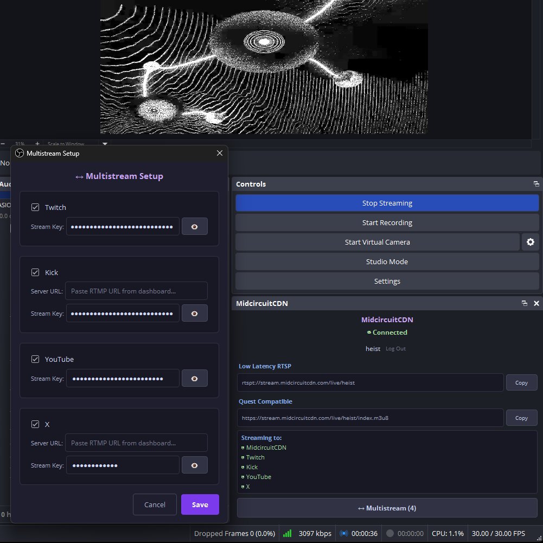Start Recording in Controls dock

coord(387,222)
